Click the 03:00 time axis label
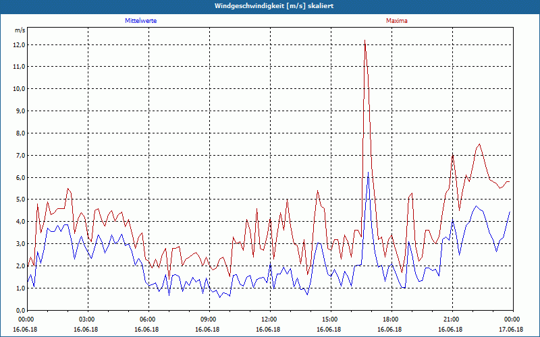 (88, 319)
